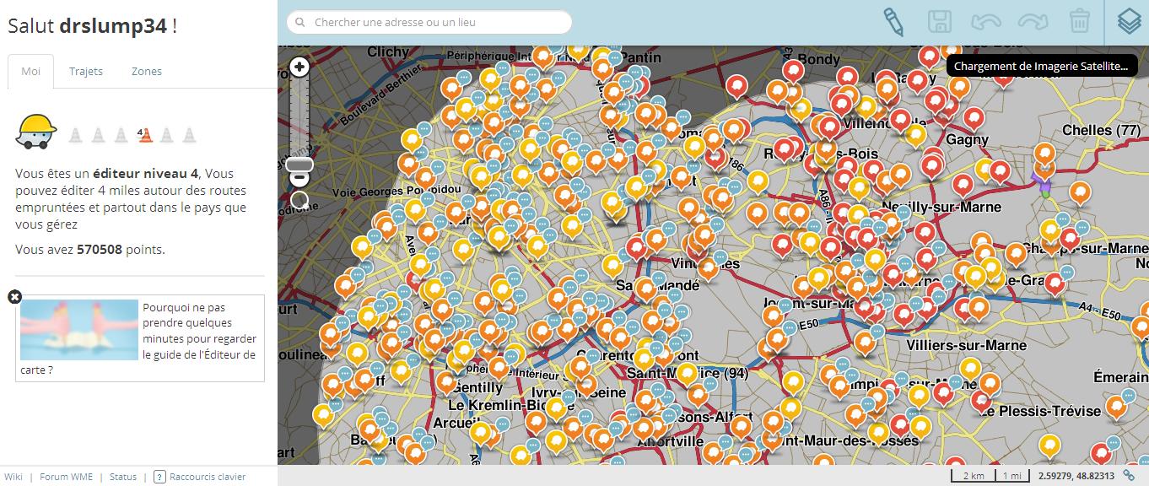Open the Moi tab
This screenshot has height=486, width=1149.
pyautogui.click(x=31, y=72)
